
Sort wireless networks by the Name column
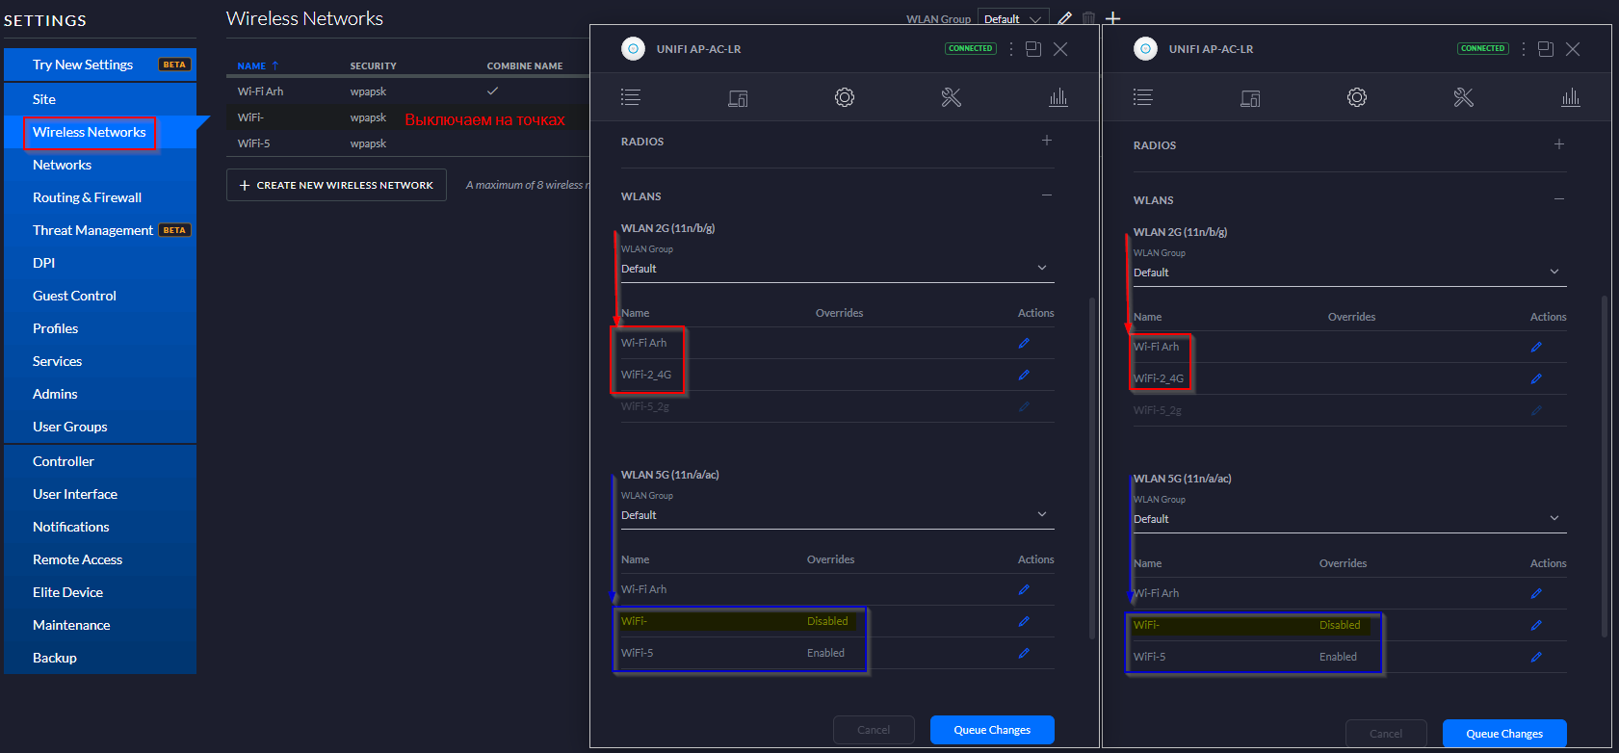point(252,65)
